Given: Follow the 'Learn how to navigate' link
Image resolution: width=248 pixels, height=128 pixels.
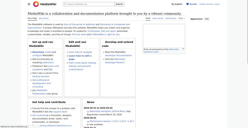Looking at the screenshot, I should click(x=80, y=52).
